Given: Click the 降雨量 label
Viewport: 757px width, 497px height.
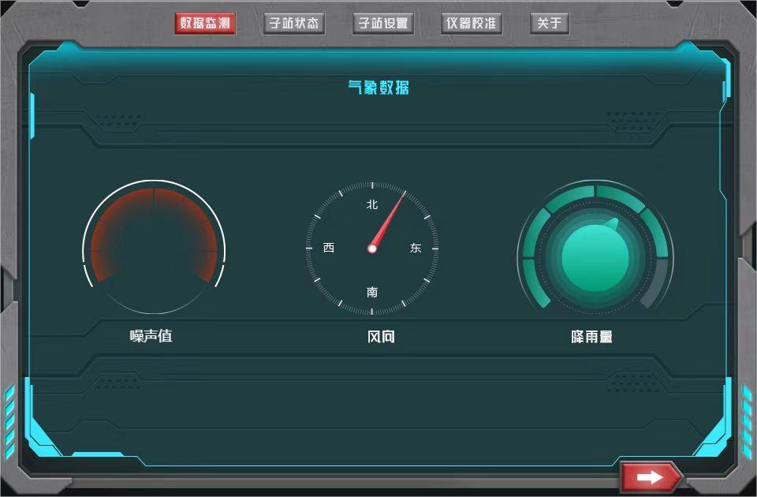Looking at the screenshot, I should click(591, 336).
